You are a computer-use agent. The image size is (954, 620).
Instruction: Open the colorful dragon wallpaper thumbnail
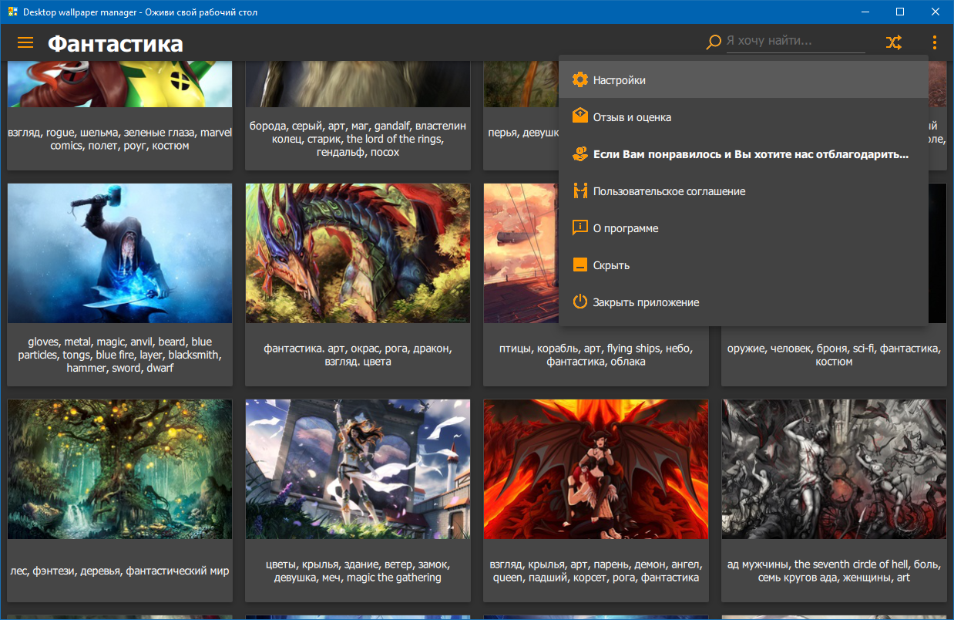358,253
